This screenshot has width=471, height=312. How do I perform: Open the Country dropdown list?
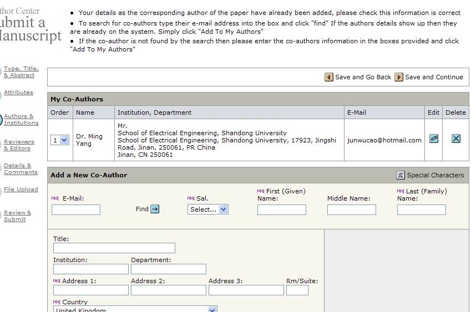pos(135,309)
